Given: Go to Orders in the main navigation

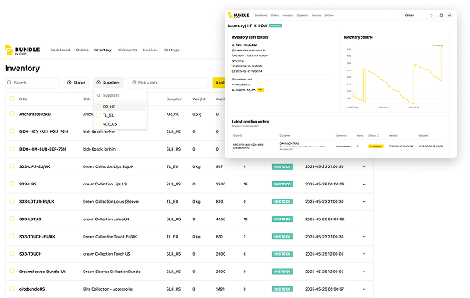Looking at the screenshot, I should (x=82, y=50).
